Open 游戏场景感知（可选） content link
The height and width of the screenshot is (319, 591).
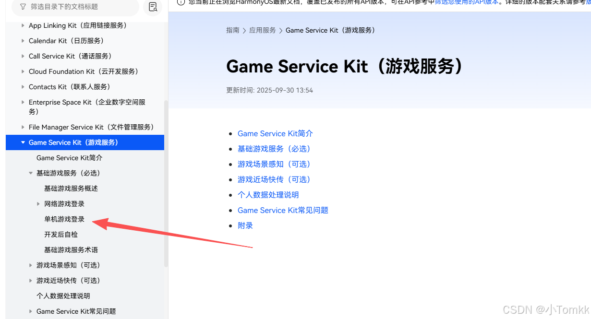pyautogui.click(x=274, y=164)
